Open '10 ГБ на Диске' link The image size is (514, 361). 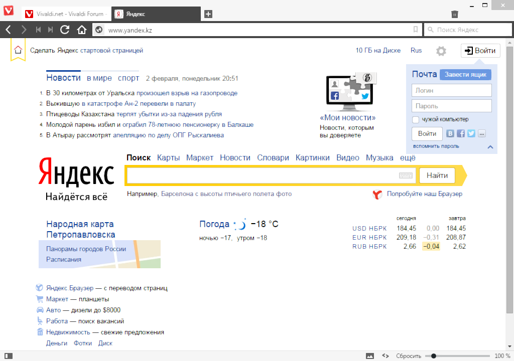(x=378, y=51)
